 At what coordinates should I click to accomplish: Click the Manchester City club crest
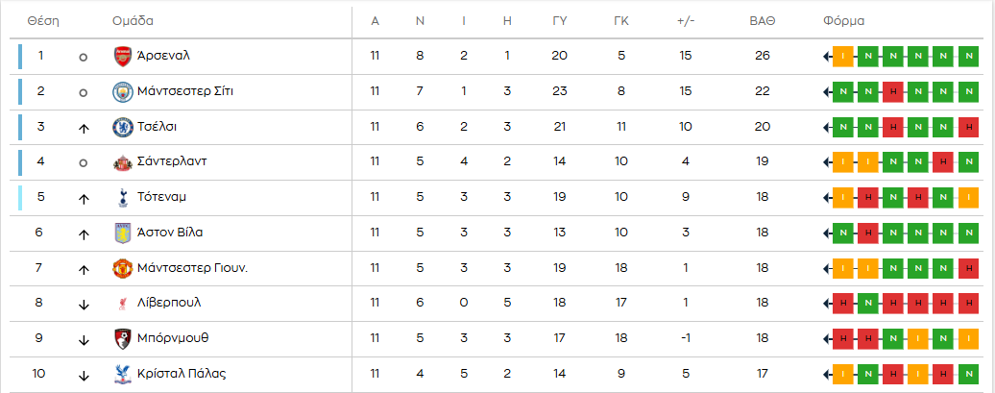(x=122, y=92)
